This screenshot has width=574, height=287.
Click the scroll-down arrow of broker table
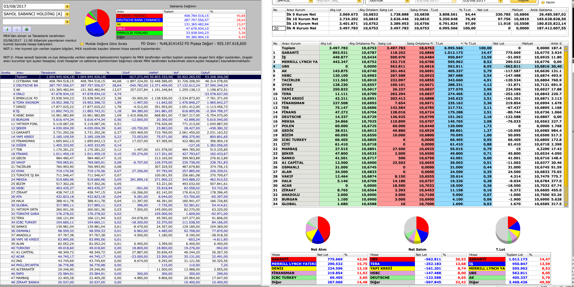[566, 205]
